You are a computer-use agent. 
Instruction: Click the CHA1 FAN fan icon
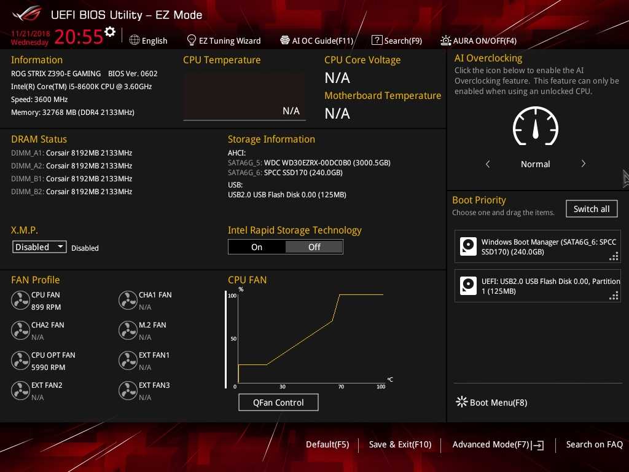128,301
